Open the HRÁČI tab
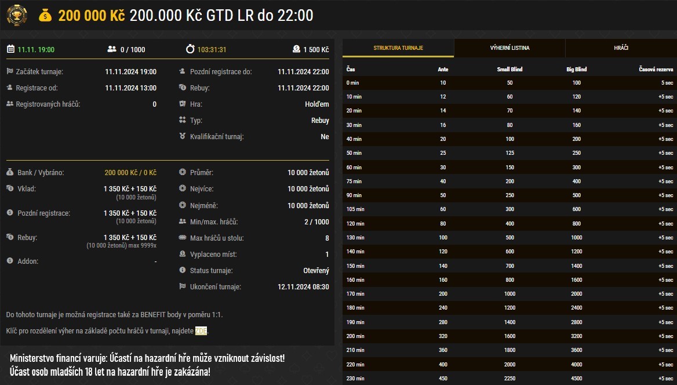The width and height of the screenshot is (677, 385). [x=621, y=48]
